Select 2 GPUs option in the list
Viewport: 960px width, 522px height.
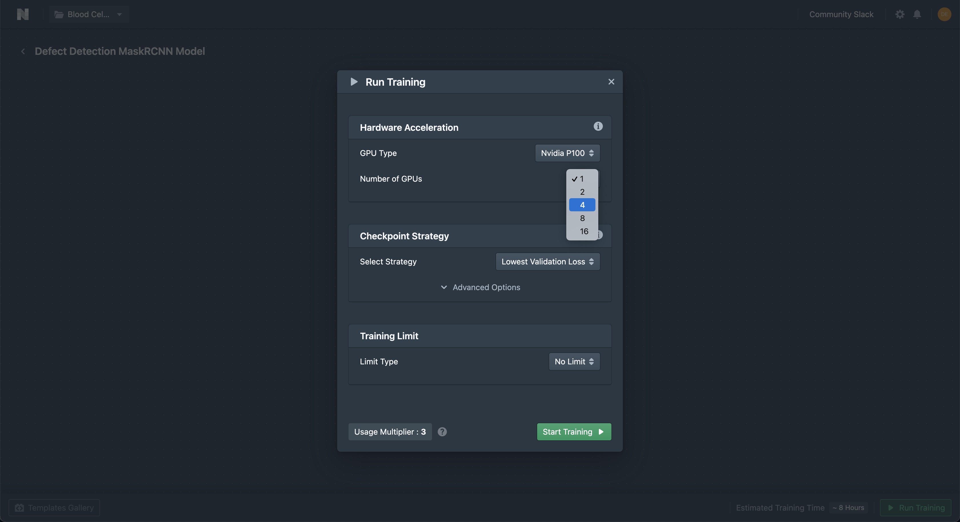click(x=582, y=192)
